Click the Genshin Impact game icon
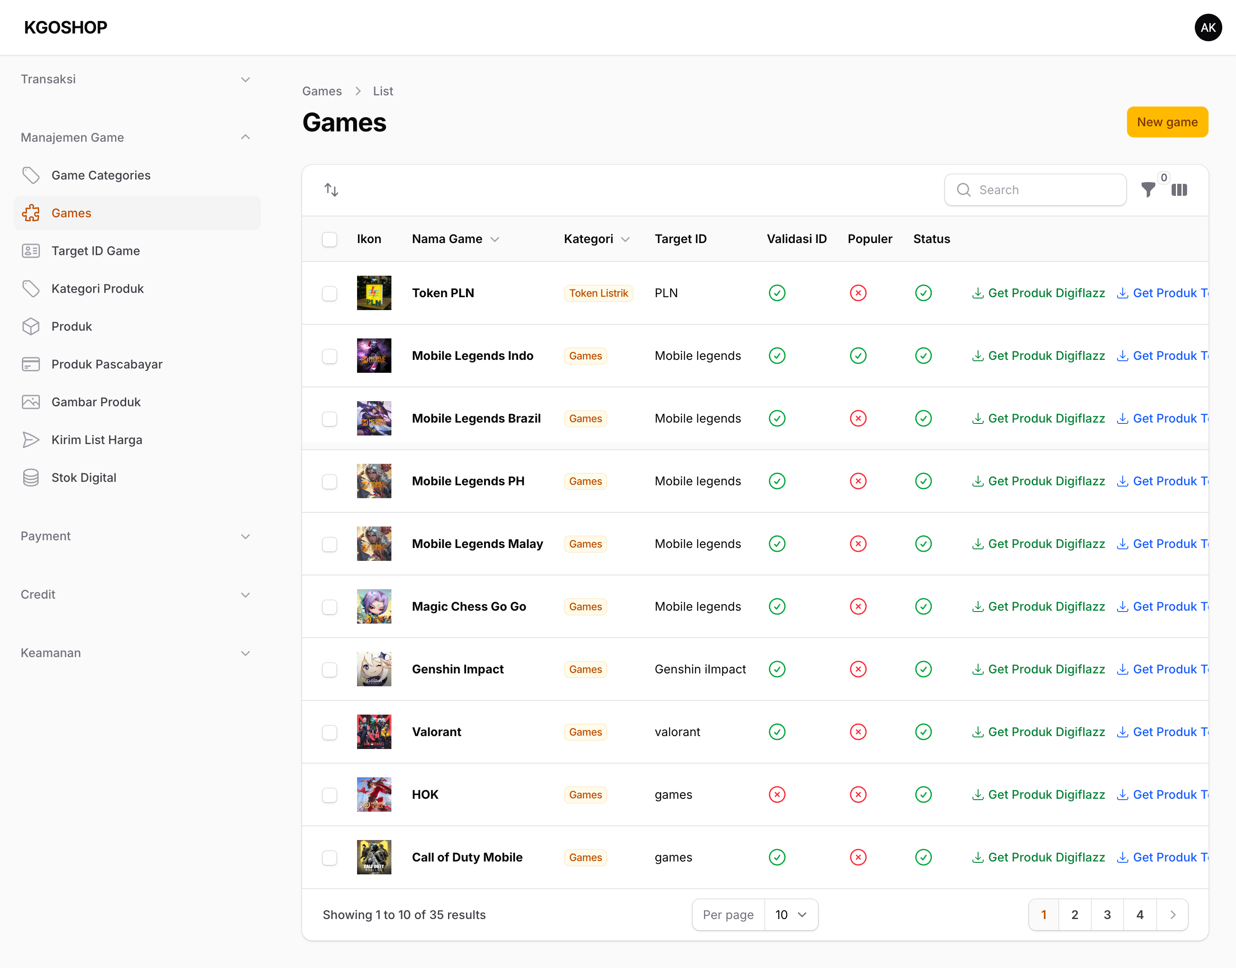This screenshot has height=968, width=1236. (x=374, y=670)
